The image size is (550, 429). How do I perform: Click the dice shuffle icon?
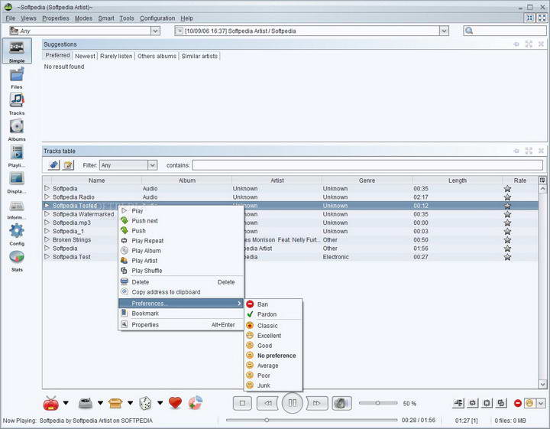pos(144,403)
